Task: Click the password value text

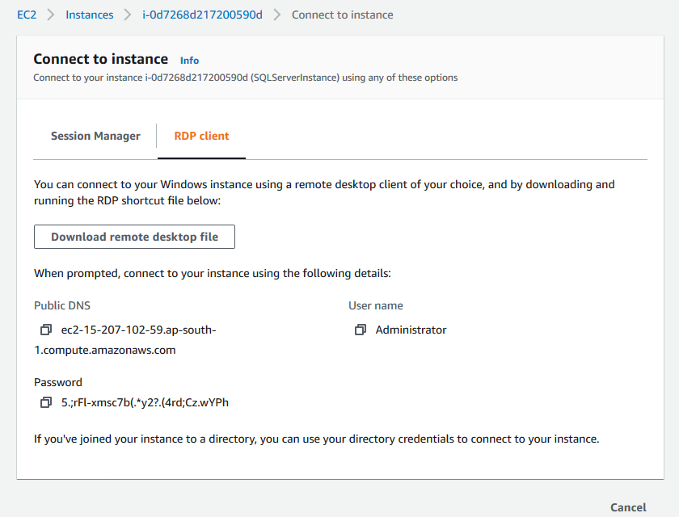Action: [x=150, y=403]
